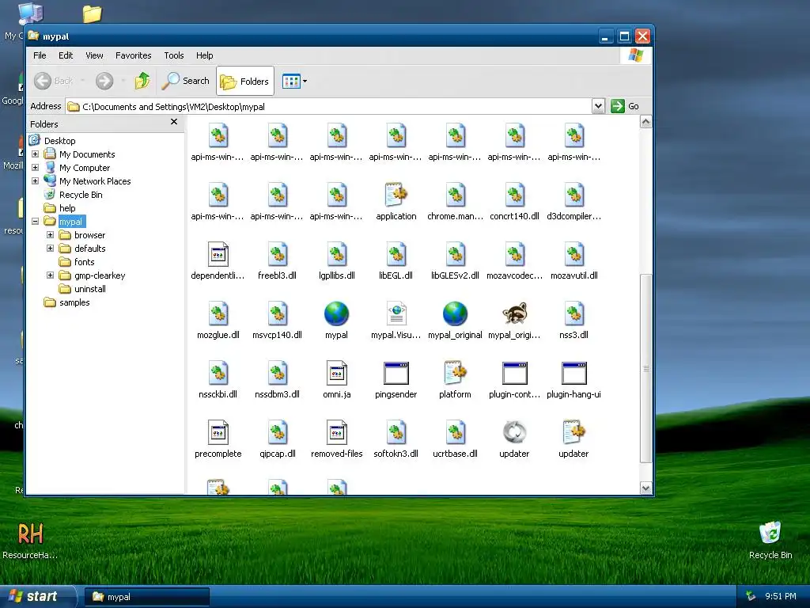The height and width of the screenshot is (608, 810).
Task: Select freebl3.dll file icon
Action: coord(277,254)
